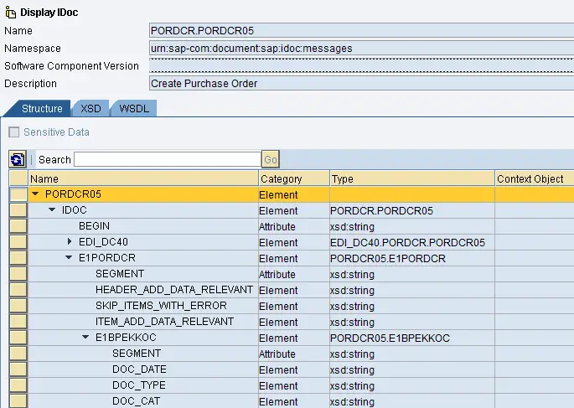
Task: Toggle the Sensitive Data checkbox
Action: [14, 132]
